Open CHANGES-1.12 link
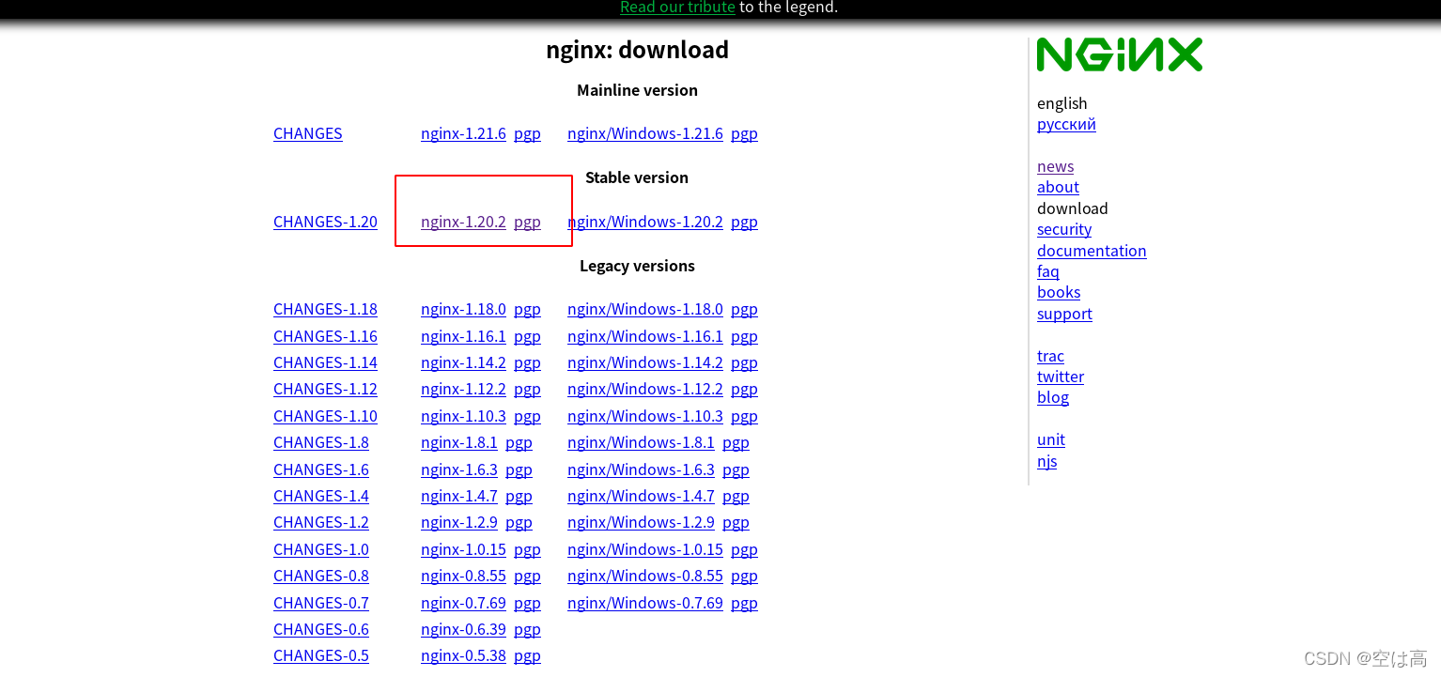Viewport: 1441px width, 677px height. point(325,389)
